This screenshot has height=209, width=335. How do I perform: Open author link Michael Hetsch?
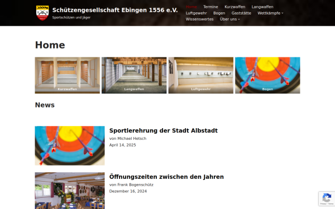point(132,138)
